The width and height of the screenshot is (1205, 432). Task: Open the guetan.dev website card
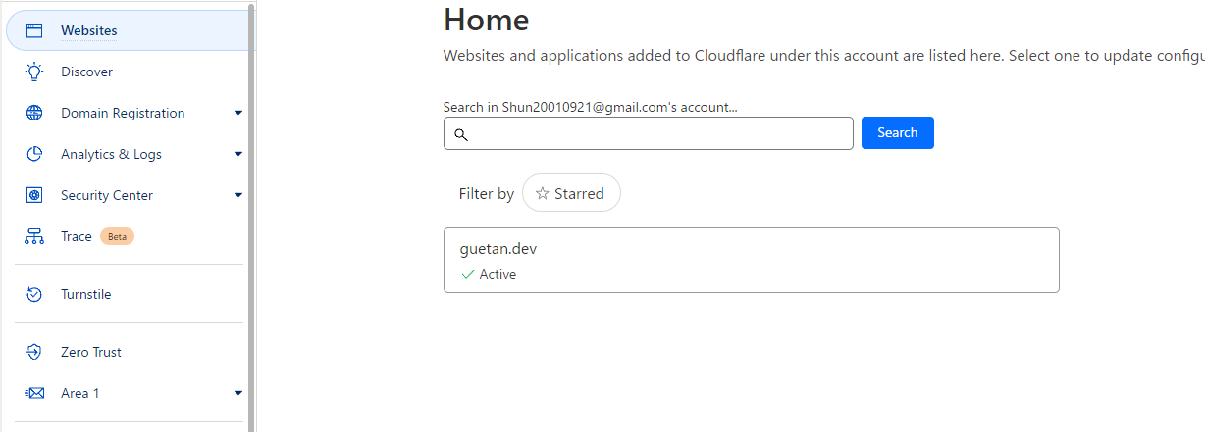click(751, 260)
